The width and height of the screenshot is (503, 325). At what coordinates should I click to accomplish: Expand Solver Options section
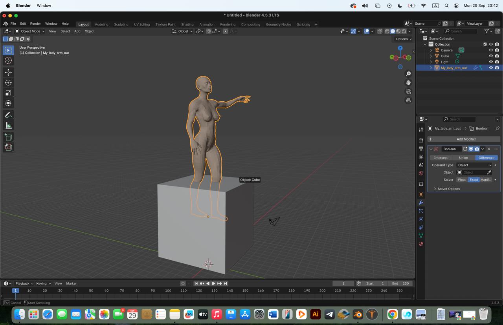pos(448,189)
